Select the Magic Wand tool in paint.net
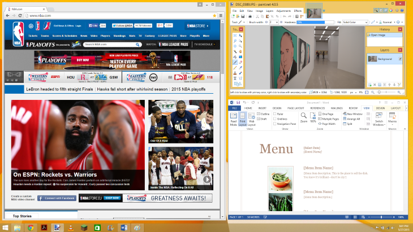Viewport: 413px width, 232px height. 235,51
